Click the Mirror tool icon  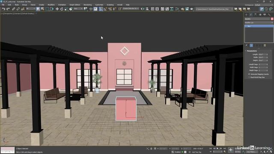click(143, 9)
